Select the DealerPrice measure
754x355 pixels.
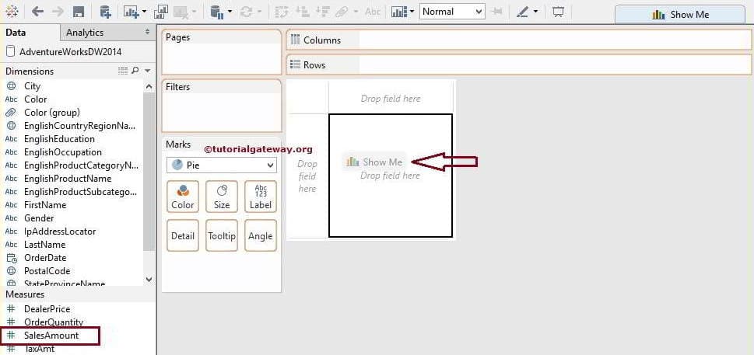[x=47, y=309]
